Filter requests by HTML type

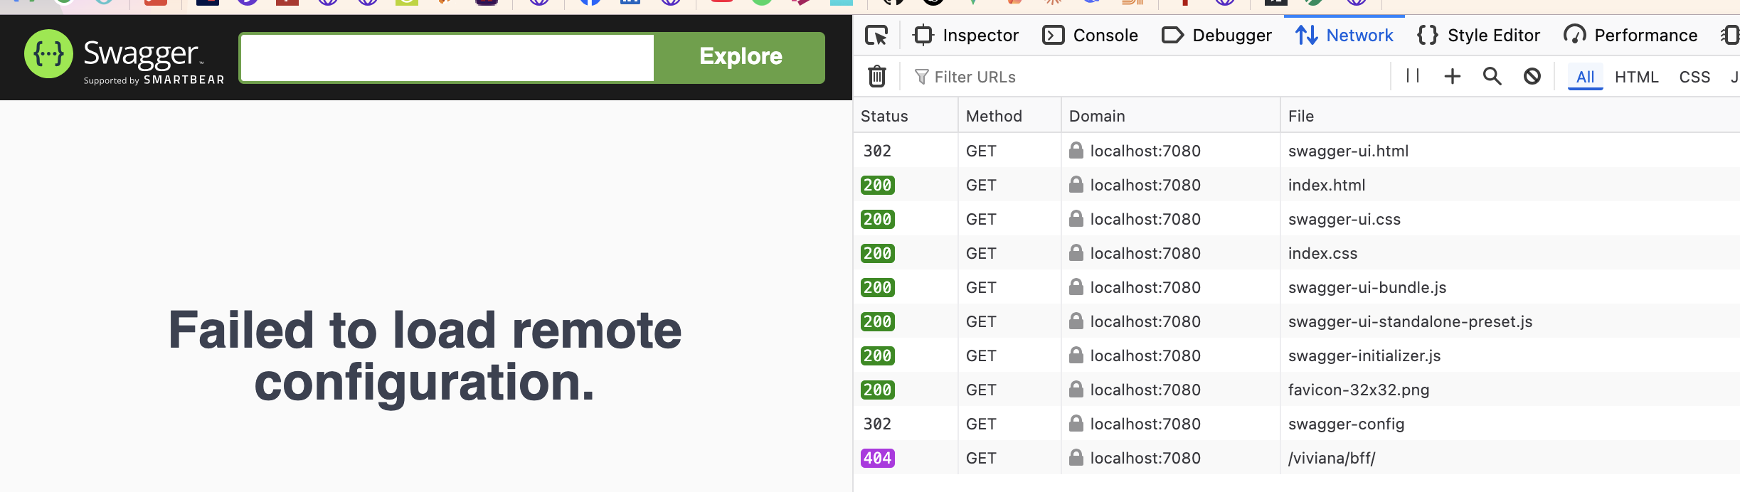point(1636,77)
